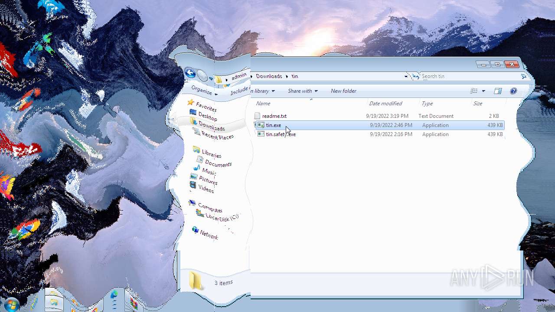Click the 3 items status text

coord(223,283)
